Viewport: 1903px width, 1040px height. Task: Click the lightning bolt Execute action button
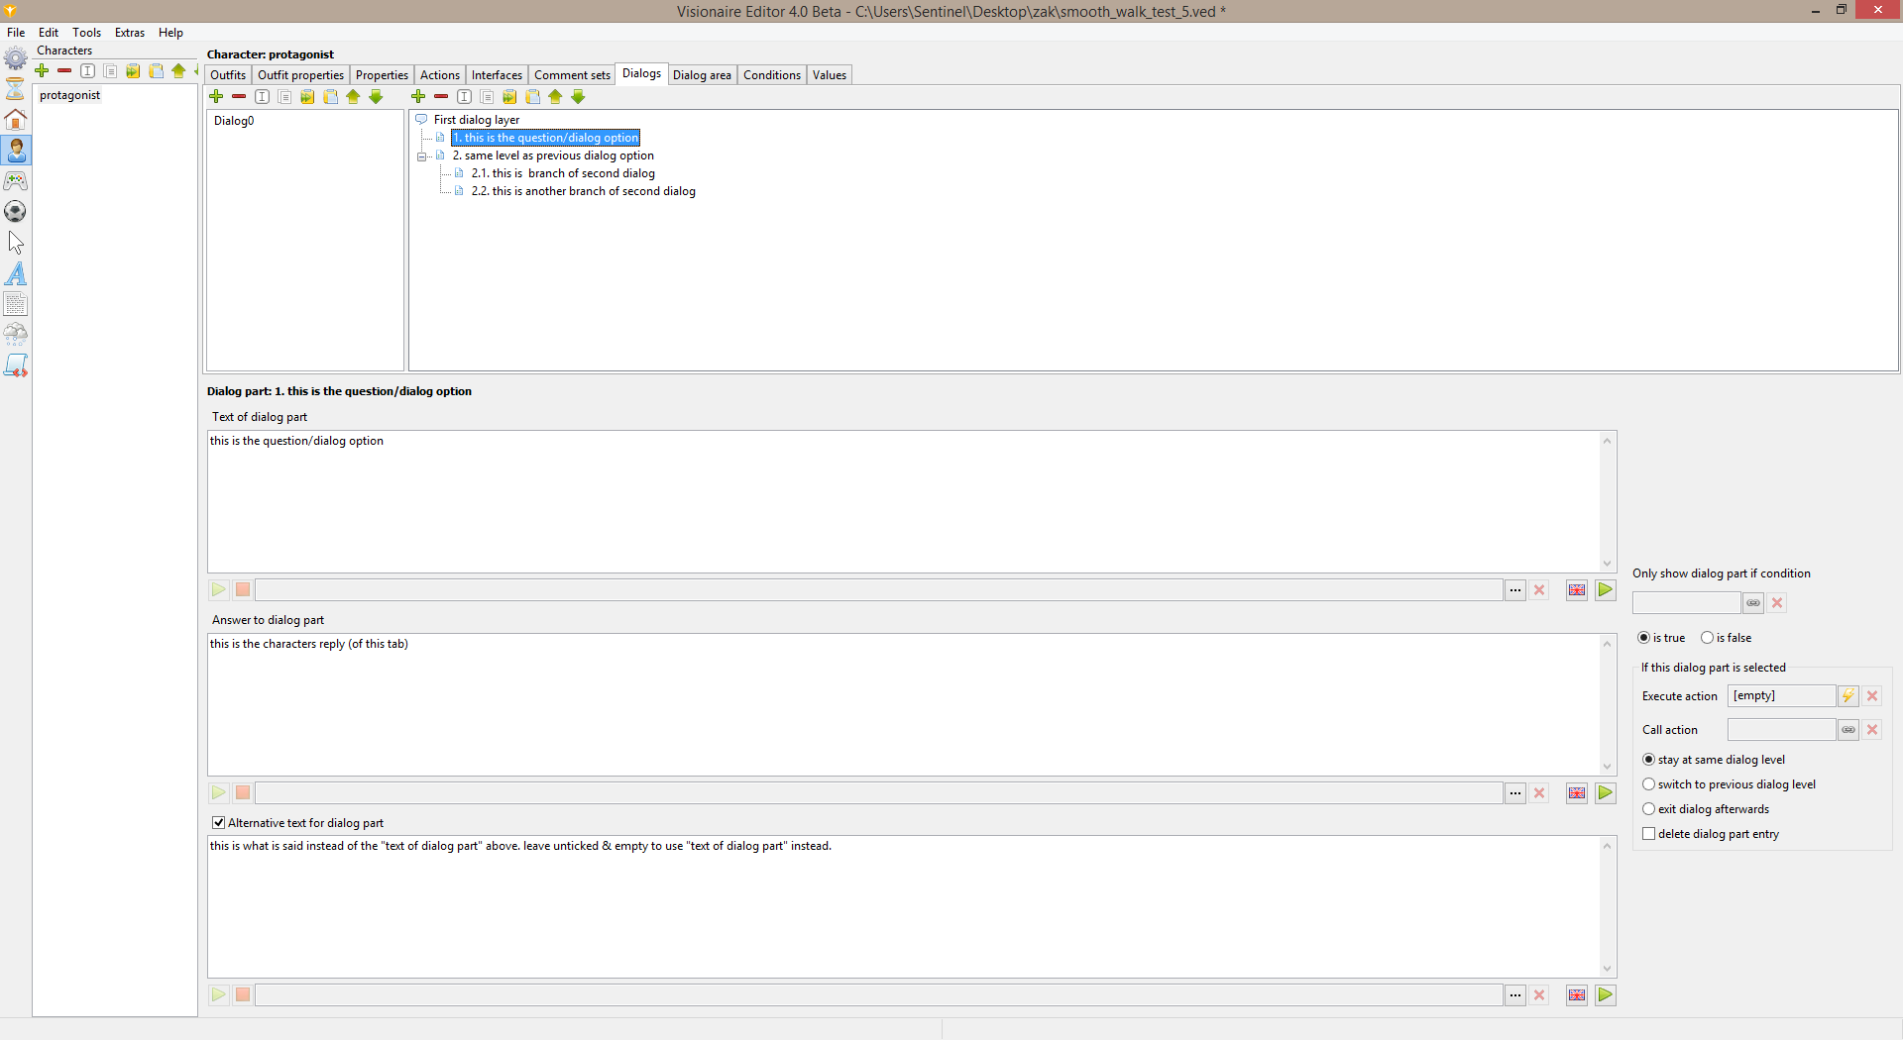click(x=1847, y=696)
